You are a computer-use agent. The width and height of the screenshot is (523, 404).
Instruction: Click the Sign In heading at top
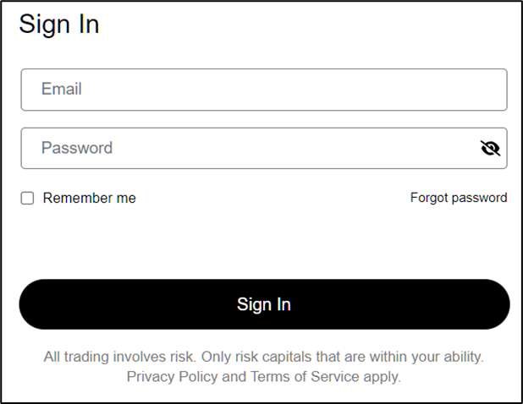click(x=59, y=24)
